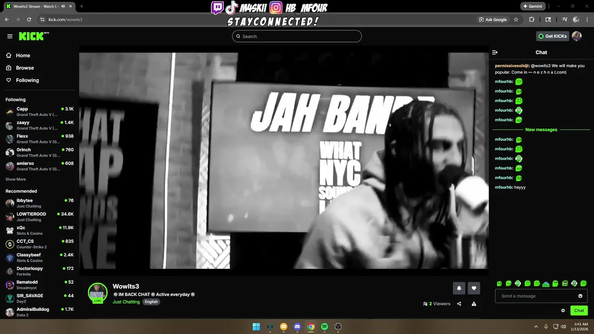Screen dimensions: 594x334
Task: Click the Get KICKs button
Action: click(552, 36)
